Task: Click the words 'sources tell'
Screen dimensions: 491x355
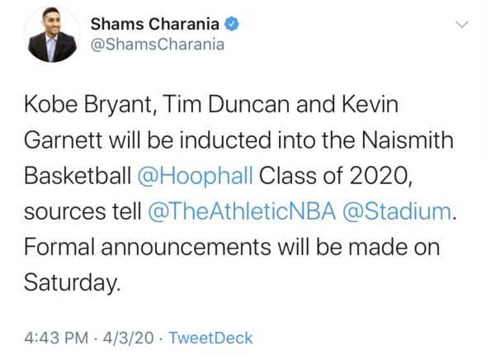Action: (x=83, y=211)
